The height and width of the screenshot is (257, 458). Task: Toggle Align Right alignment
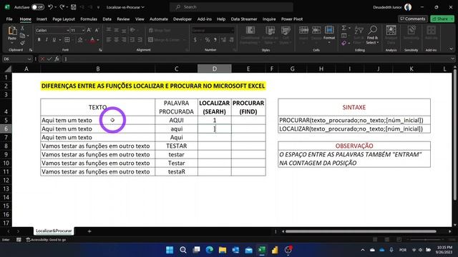[x=124, y=40]
